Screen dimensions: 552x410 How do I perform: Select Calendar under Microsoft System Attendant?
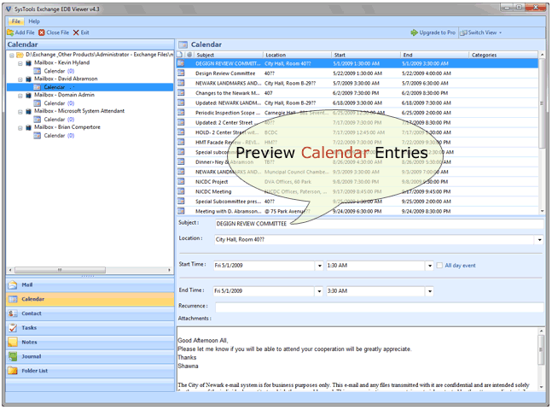55,120
